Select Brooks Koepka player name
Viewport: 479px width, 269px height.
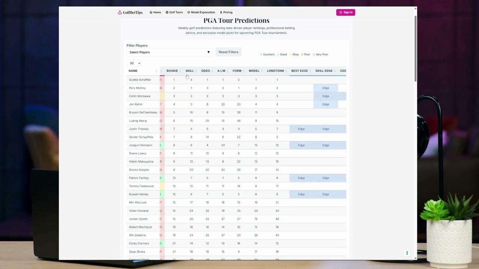click(139, 170)
